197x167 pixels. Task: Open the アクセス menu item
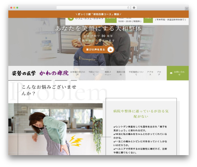(x=150, y=73)
